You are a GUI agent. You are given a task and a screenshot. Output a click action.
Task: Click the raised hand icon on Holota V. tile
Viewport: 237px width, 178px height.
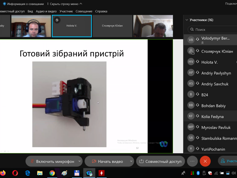coord(57,20)
